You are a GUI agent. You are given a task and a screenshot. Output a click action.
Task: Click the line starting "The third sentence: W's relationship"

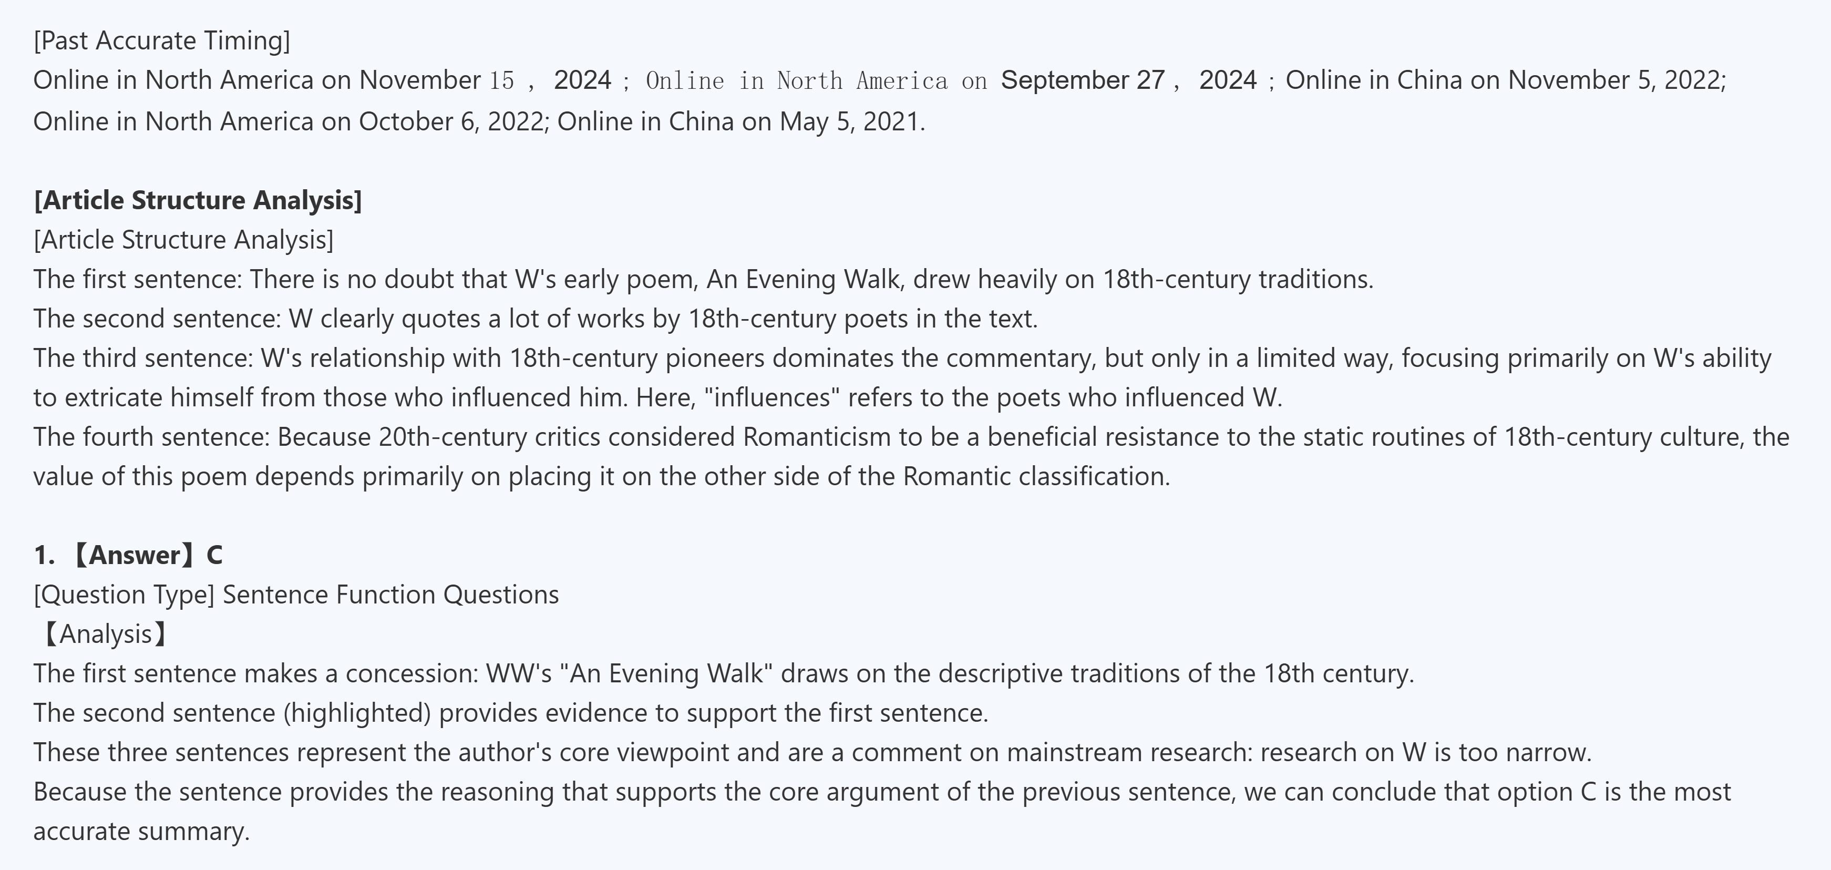901,358
